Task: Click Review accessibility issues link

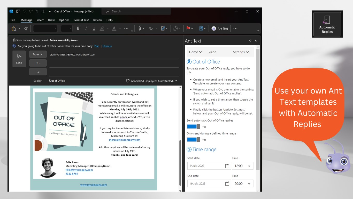Action: (64, 40)
